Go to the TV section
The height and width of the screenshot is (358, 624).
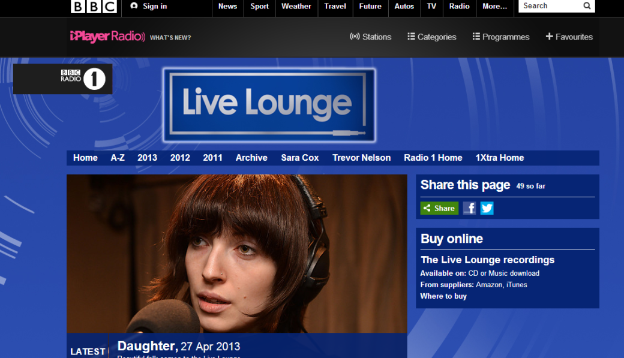click(x=431, y=7)
